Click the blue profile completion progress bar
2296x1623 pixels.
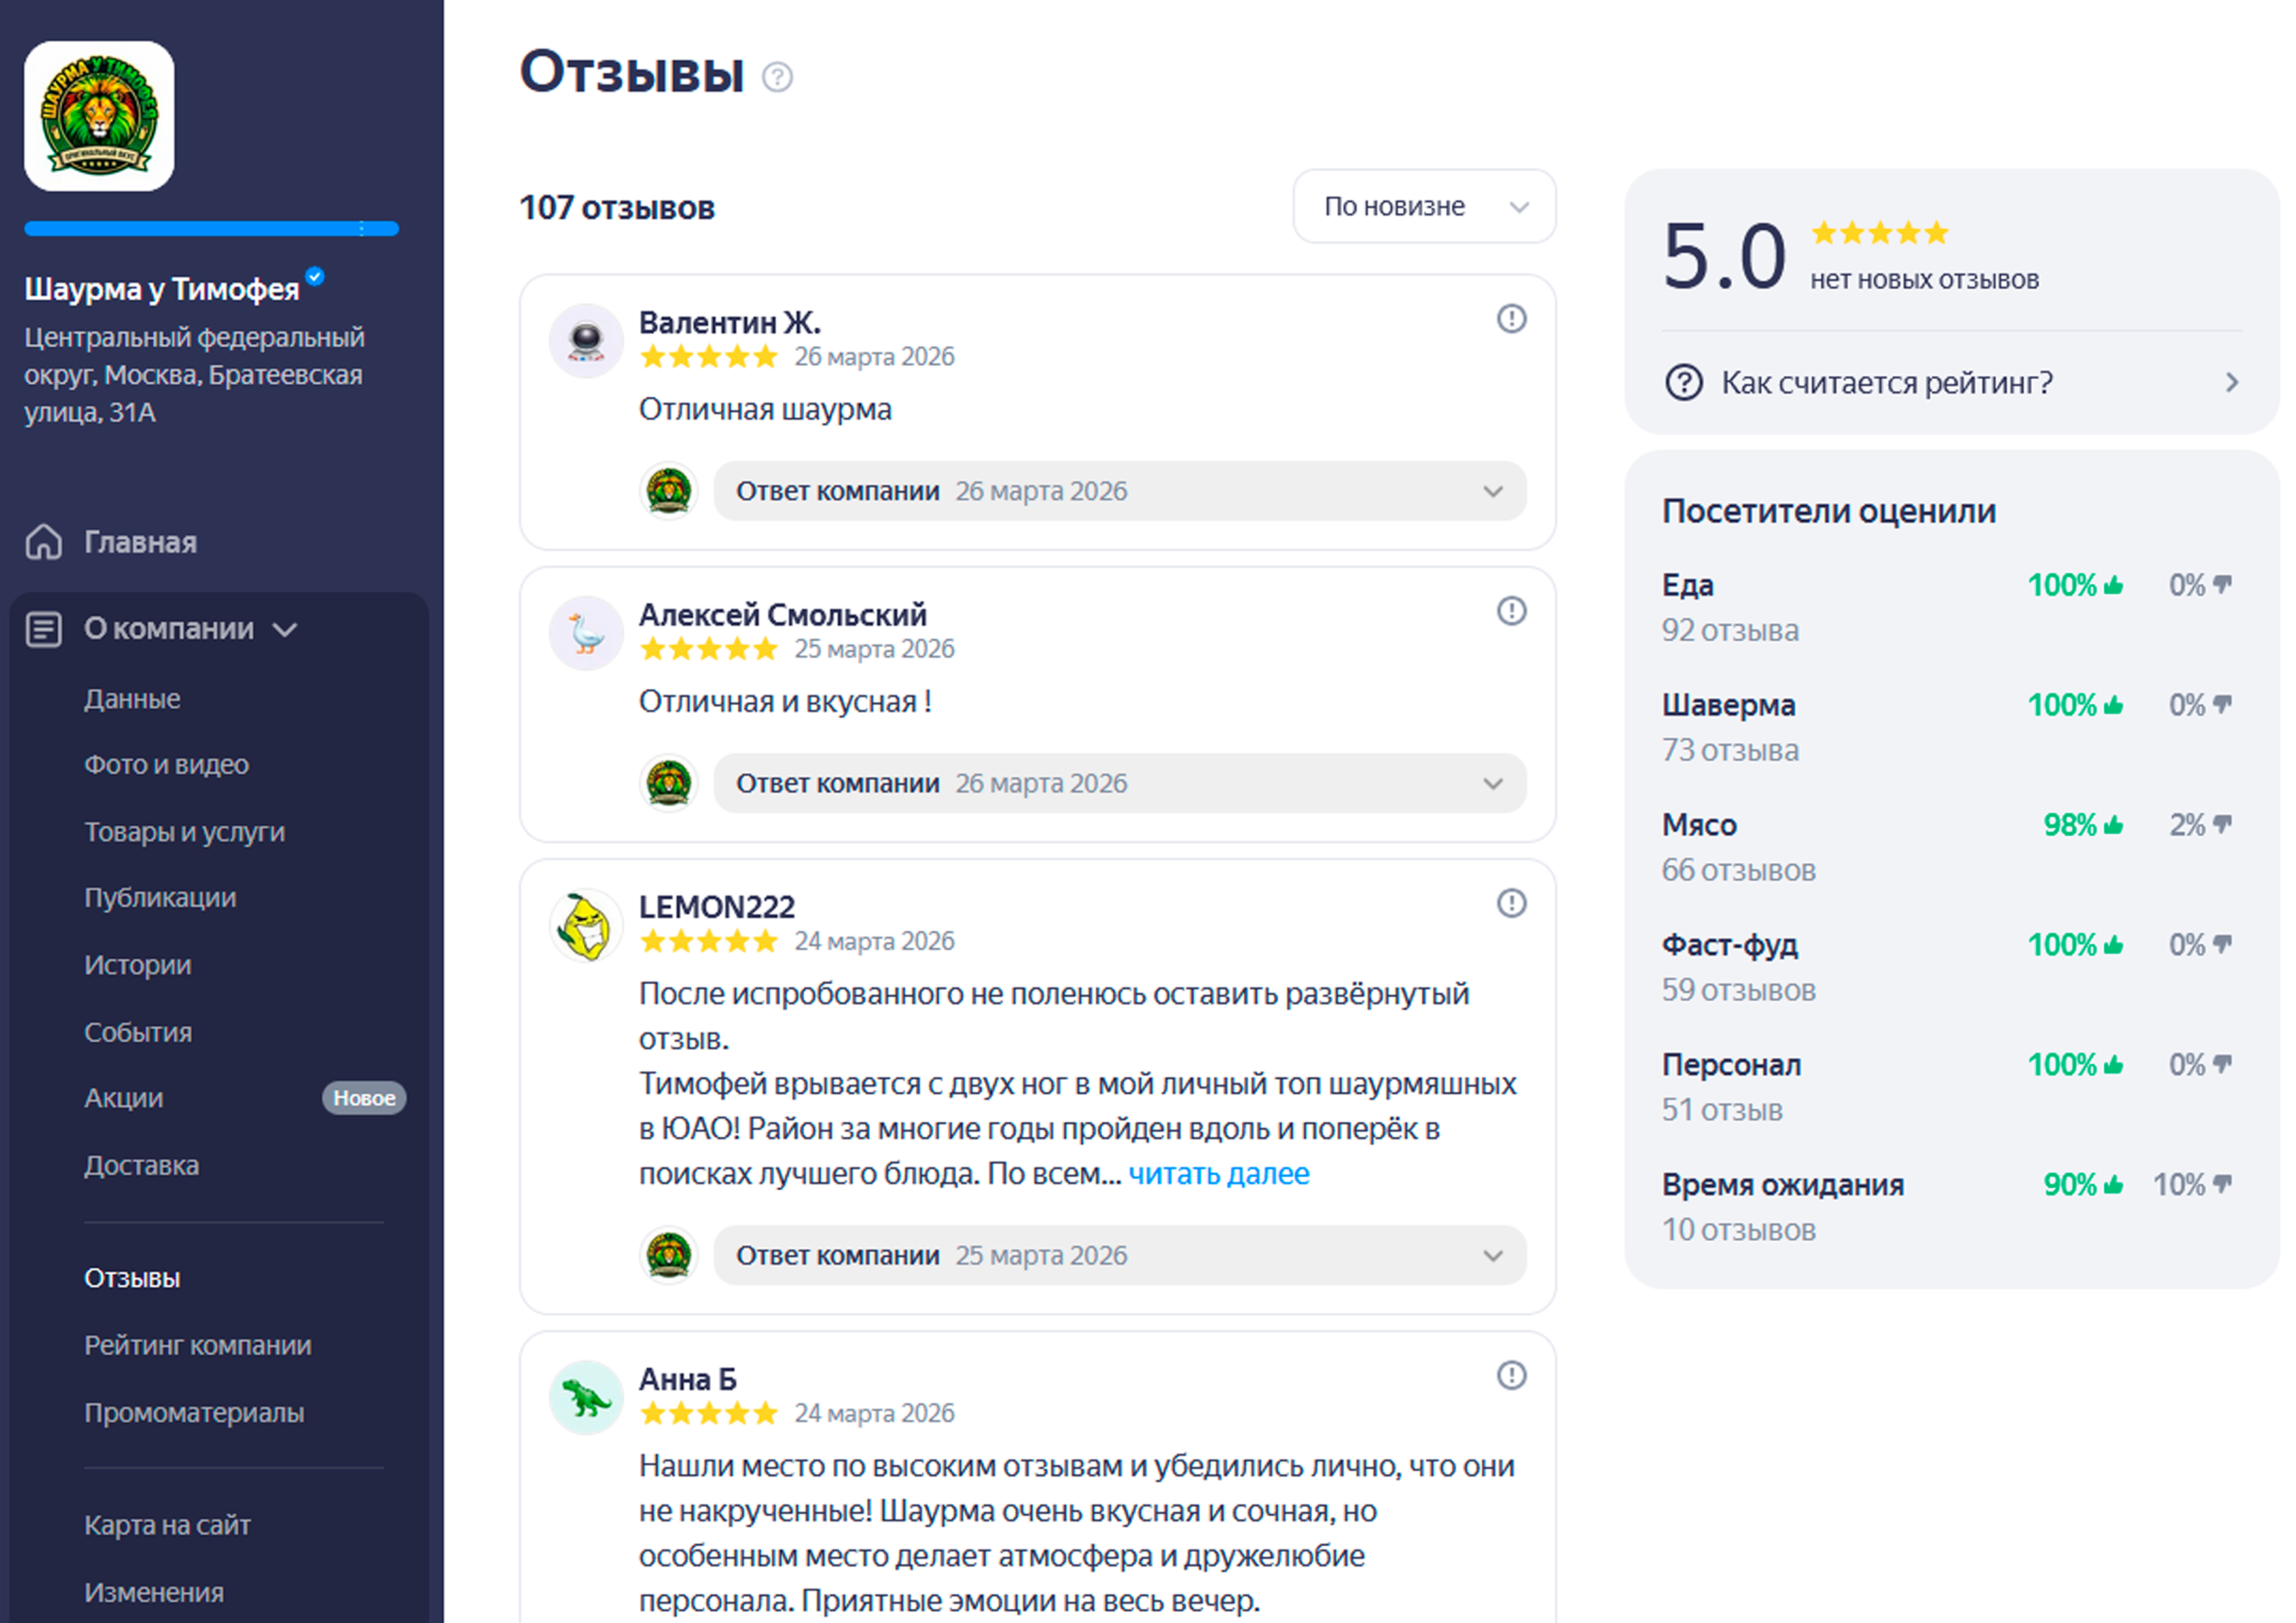pyautogui.click(x=211, y=229)
